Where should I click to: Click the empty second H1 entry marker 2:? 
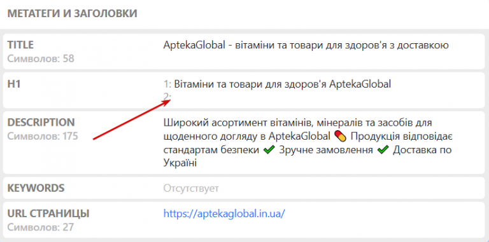pos(167,97)
